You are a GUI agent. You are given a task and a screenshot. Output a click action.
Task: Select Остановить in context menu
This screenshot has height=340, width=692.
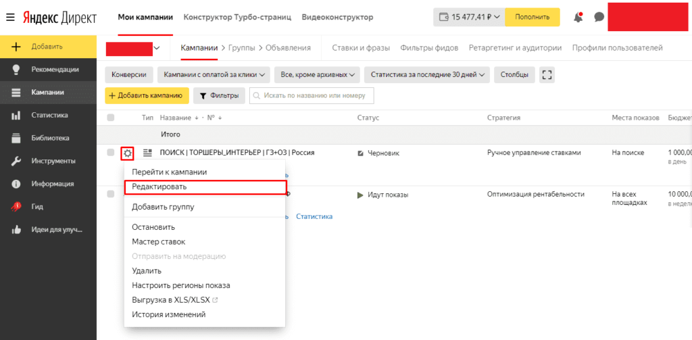point(205,227)
